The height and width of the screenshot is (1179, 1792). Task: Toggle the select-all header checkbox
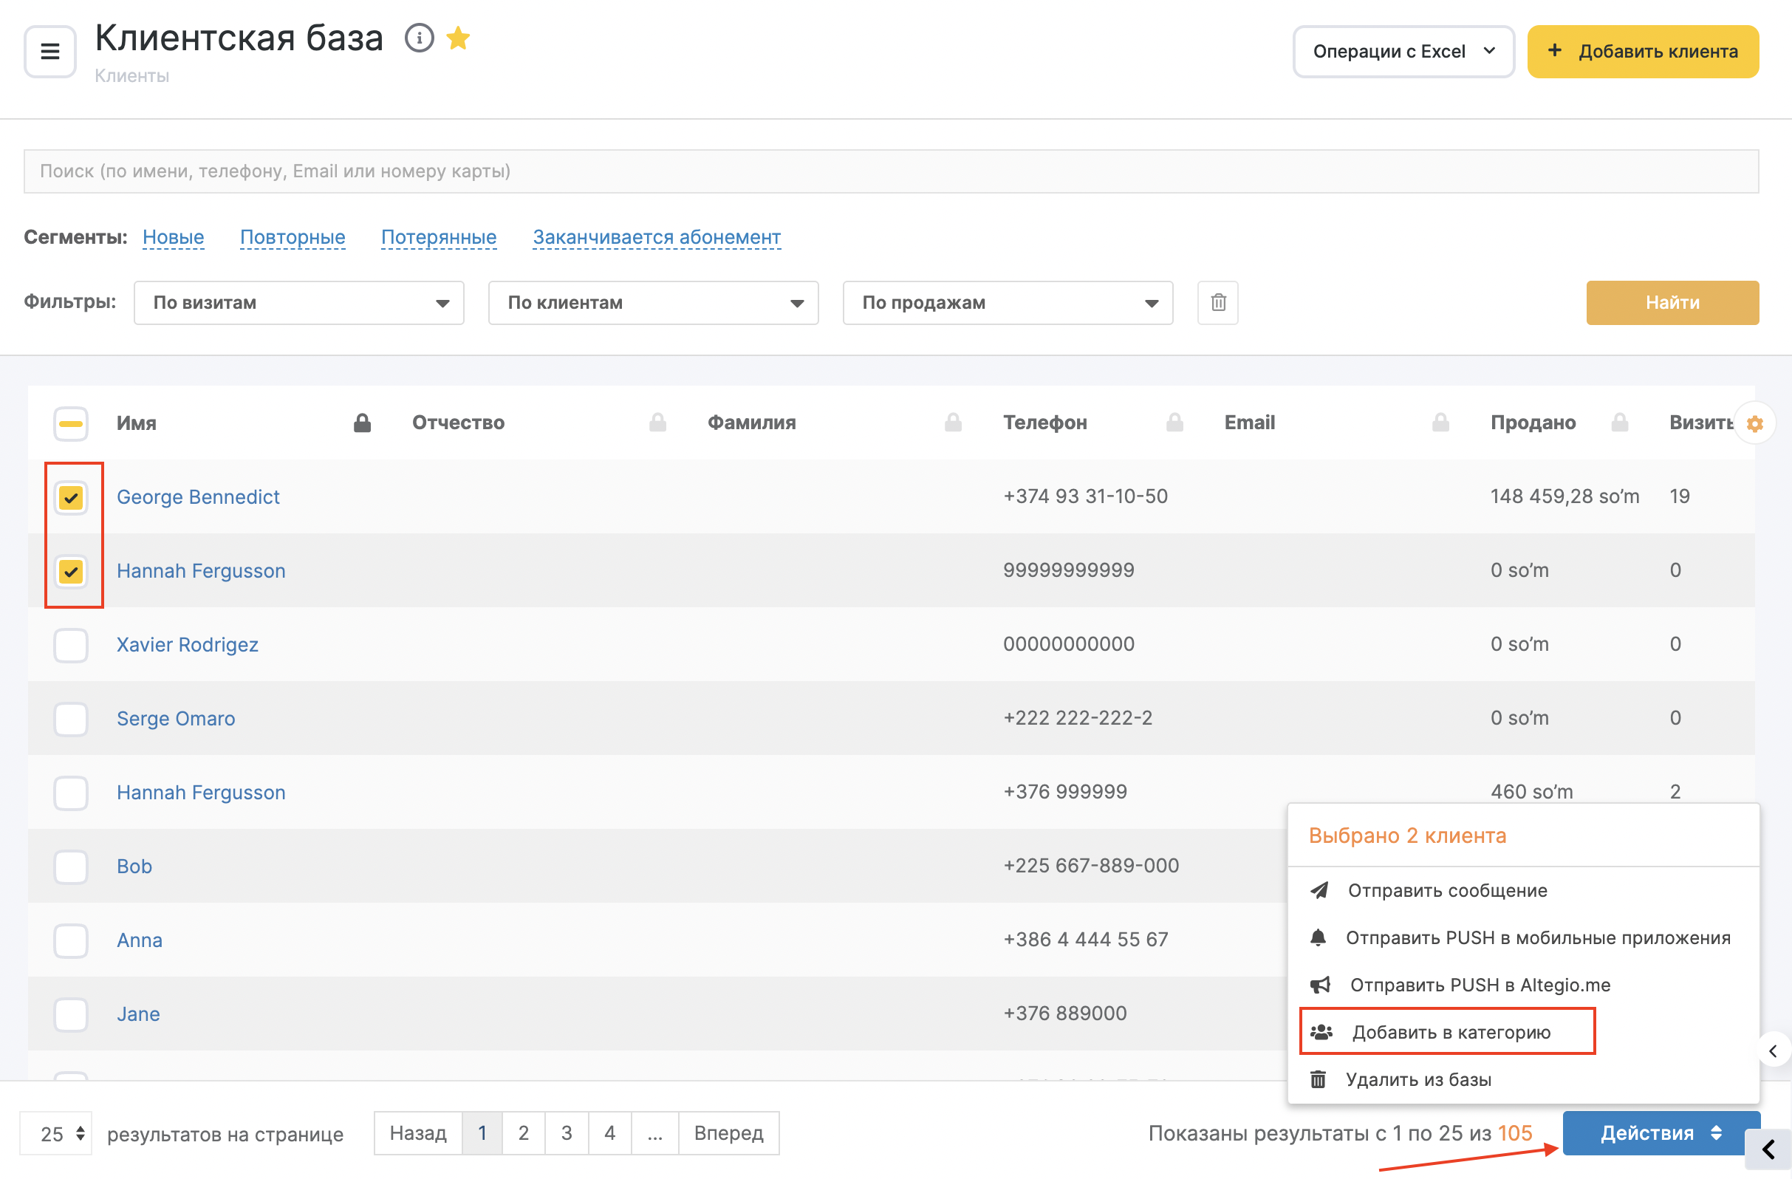pos(71,424)
